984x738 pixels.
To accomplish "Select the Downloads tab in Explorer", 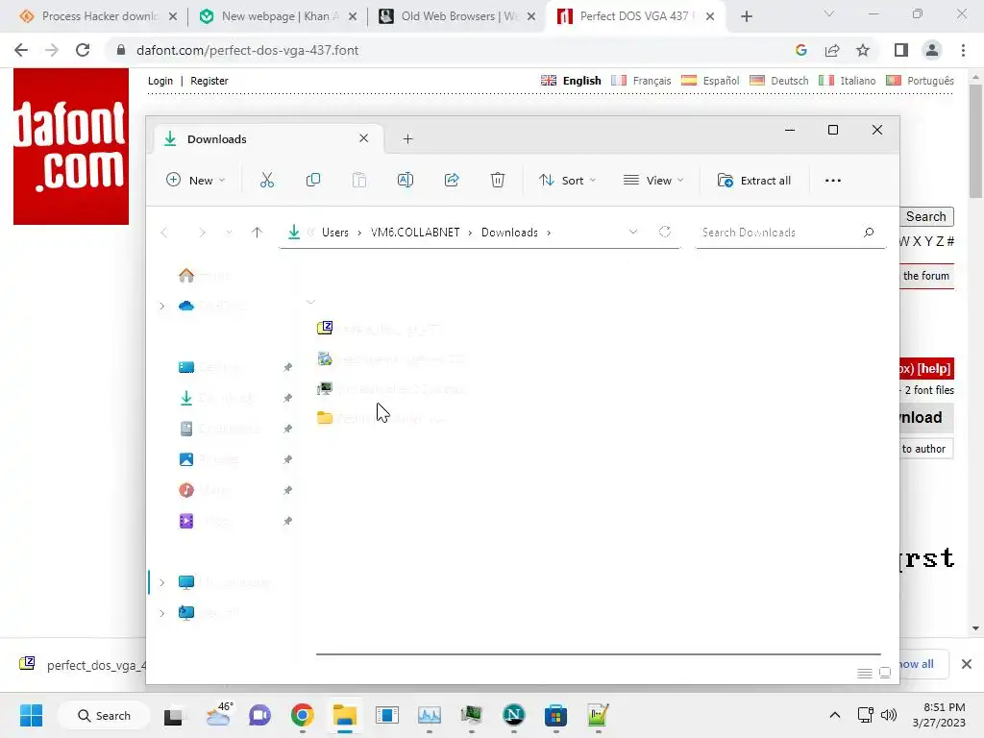I will coord(267,138).
